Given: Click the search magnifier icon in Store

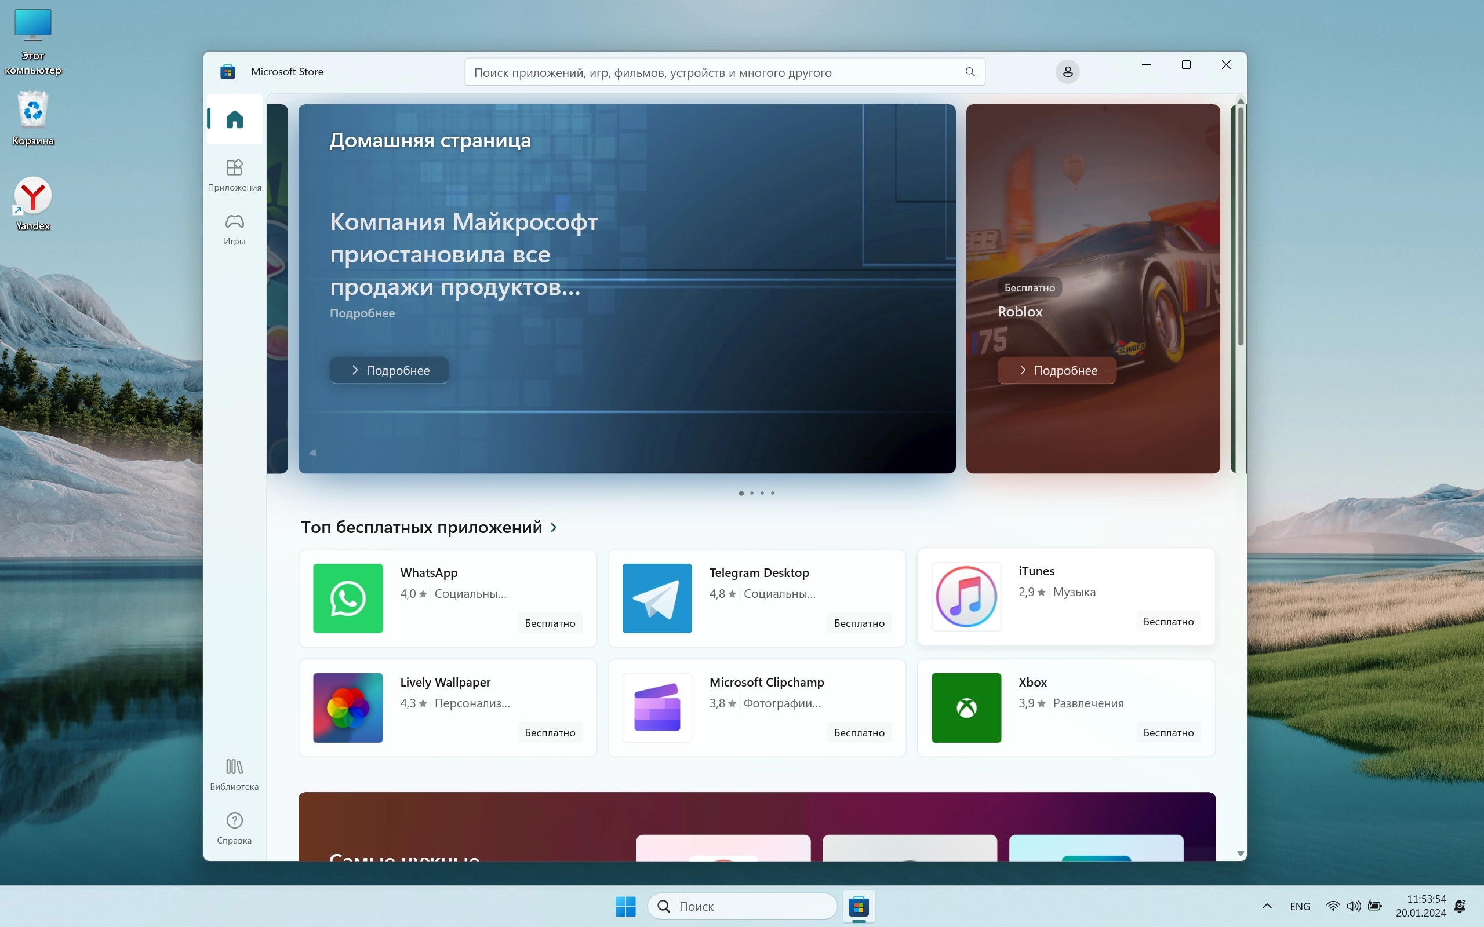Looking at the screenshot, I should (970, 72).
